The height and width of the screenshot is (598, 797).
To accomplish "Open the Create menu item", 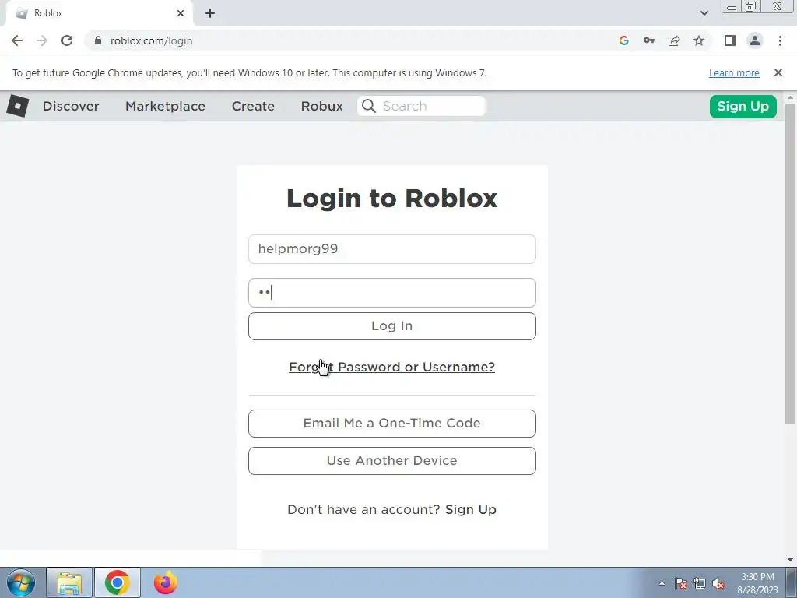I will (x=253, y=106).
